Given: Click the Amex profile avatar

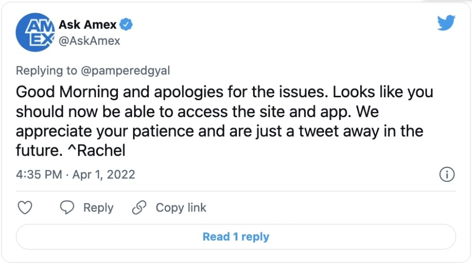Looking at the screenshot, I should click(35, 33).
